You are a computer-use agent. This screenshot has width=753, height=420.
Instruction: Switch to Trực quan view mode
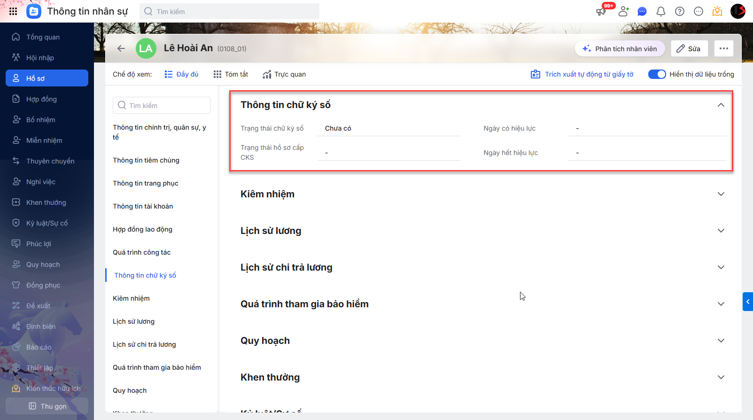[x=284, y=74]
